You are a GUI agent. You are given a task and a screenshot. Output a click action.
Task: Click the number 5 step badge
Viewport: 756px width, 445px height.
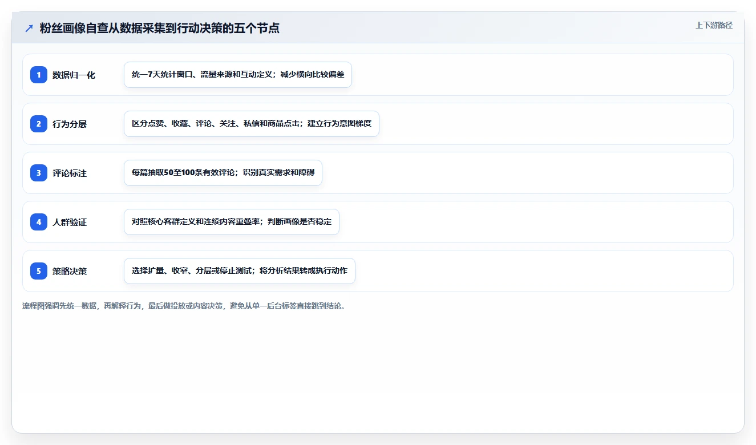(x=39, y=271)
